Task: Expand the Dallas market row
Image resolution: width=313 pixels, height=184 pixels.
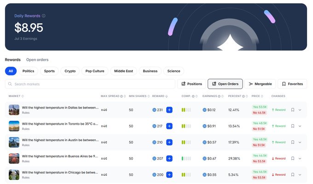Action: coord(300,110)
